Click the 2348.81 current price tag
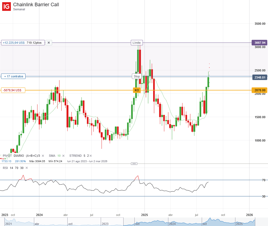Image resolution: width=268 pixels, height=226 pixels. click(x=260, y=77)
